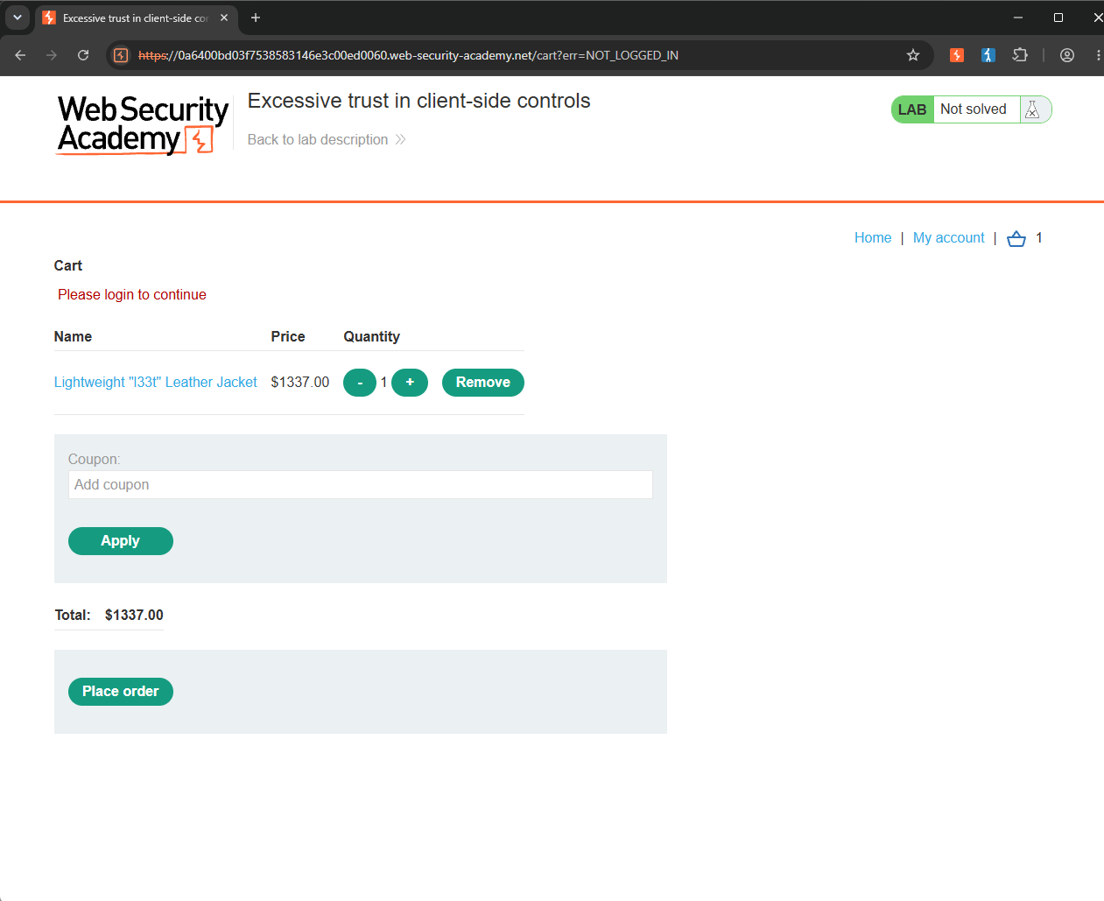Decrease jacket quantity with minus button
1104x901 pixels.
[x=360, y=383]
